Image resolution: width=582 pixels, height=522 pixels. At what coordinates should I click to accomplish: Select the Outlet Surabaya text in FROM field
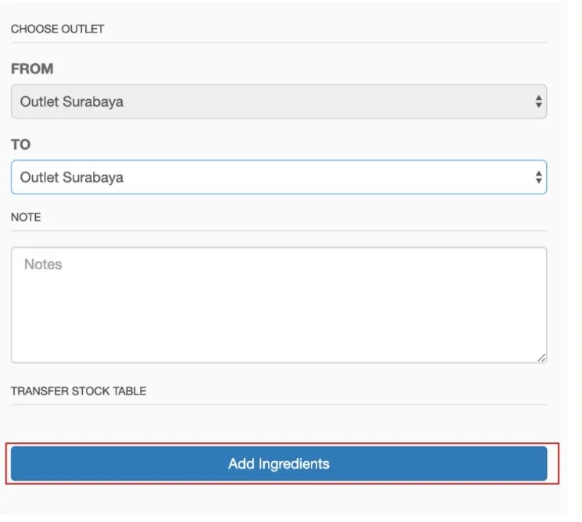tap(72, 101)
